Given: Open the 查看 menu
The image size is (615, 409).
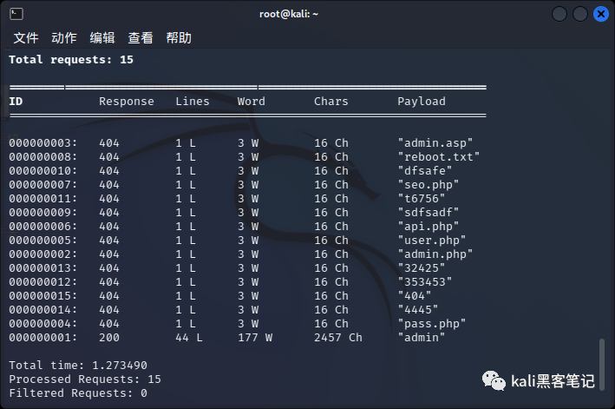Looking at the screenshot, I should point(141,38).
